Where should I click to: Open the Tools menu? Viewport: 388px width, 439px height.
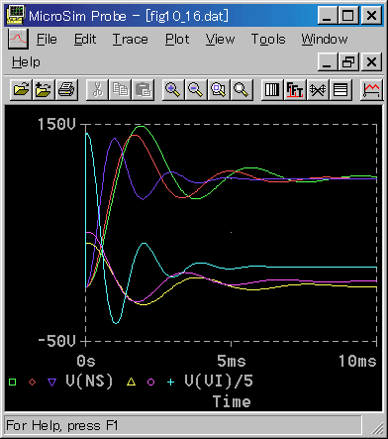[268, 40]
